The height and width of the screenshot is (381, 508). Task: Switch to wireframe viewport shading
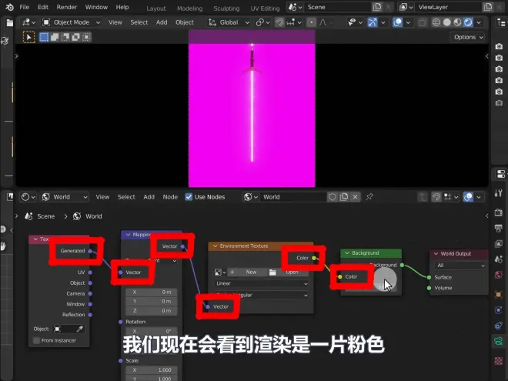coord(436,22)
